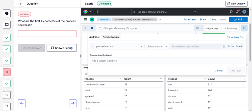252x111 pixels.
Task: Click Edit as Query DSL link
Action: point(235,37)
